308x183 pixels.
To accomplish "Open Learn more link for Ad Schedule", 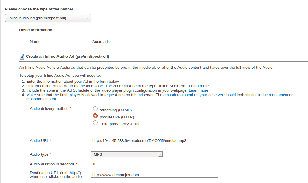I will click(199, 90).
